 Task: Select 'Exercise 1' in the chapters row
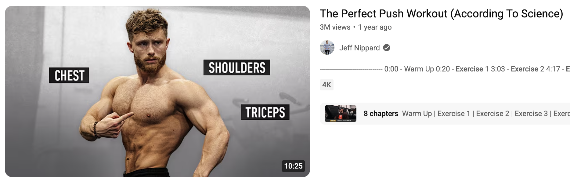tap(454, 114)
